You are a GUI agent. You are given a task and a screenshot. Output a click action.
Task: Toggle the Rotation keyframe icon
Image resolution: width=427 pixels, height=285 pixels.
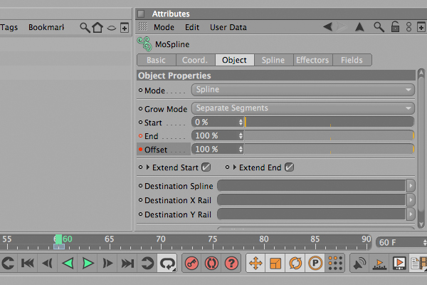(x=295, y=264)
